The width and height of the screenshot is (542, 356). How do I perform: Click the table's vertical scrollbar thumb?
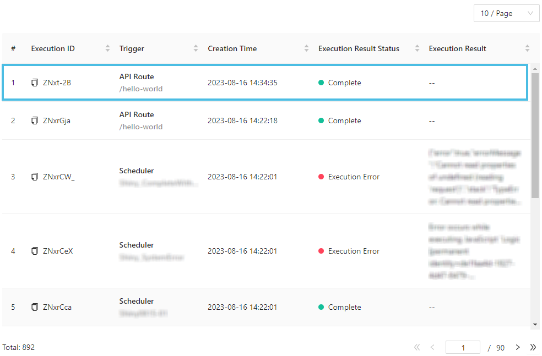point(535,135)
